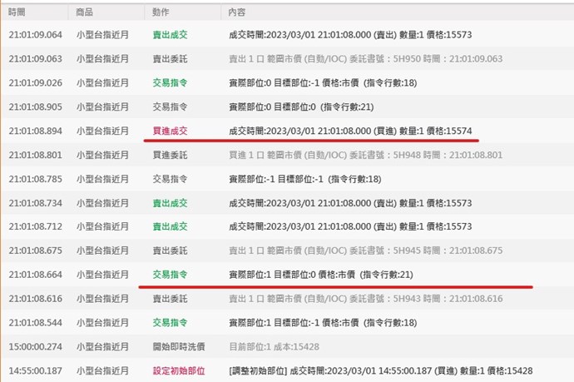Viewport: 574px width, 382px height.
Task: Click 小型台指近月 in the 21:01:08.664 row
Action: point(103,275)
